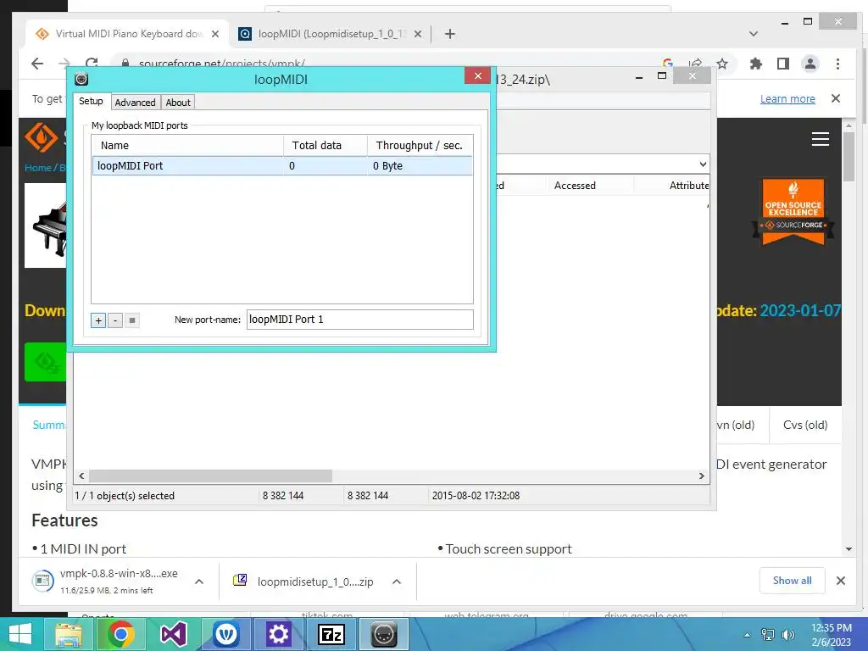This screenshot has width=868, height=651.
Task: Expand options for the vmpk exe download
Action: pos(199,581)
